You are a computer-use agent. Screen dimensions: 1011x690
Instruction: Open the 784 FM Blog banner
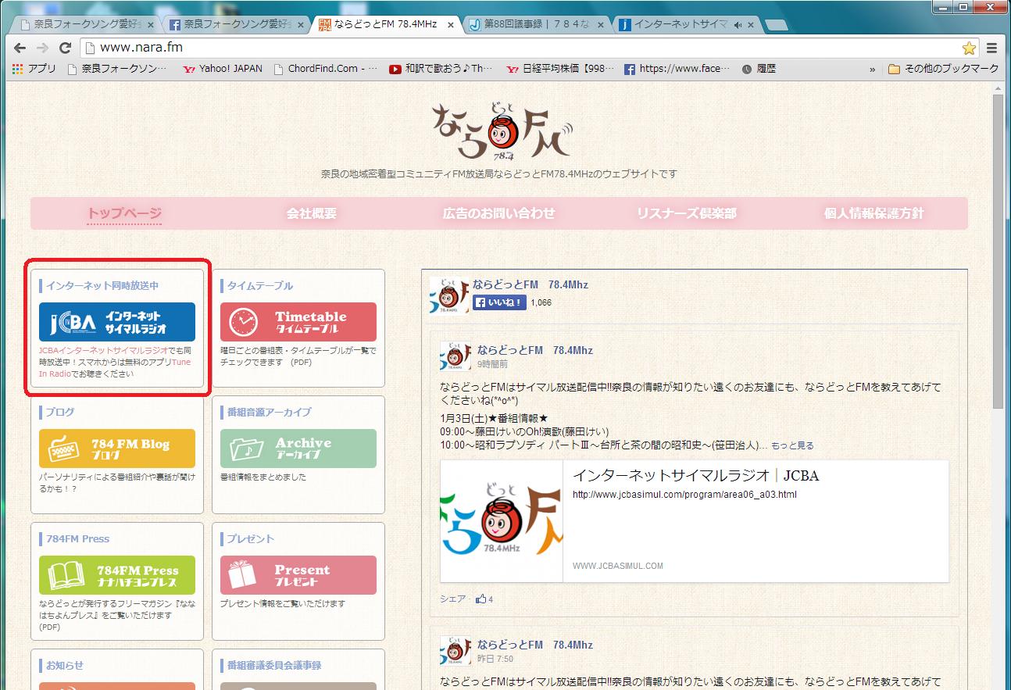117,449
